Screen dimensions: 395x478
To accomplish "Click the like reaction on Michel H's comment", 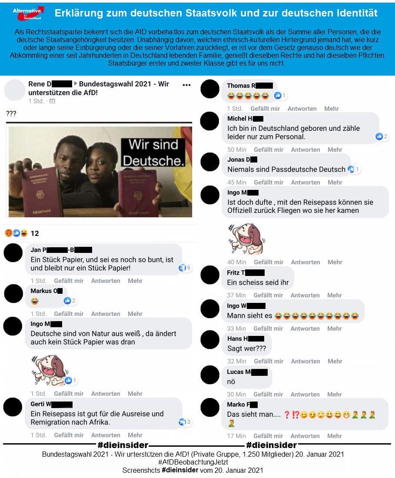I will (381, 136).
